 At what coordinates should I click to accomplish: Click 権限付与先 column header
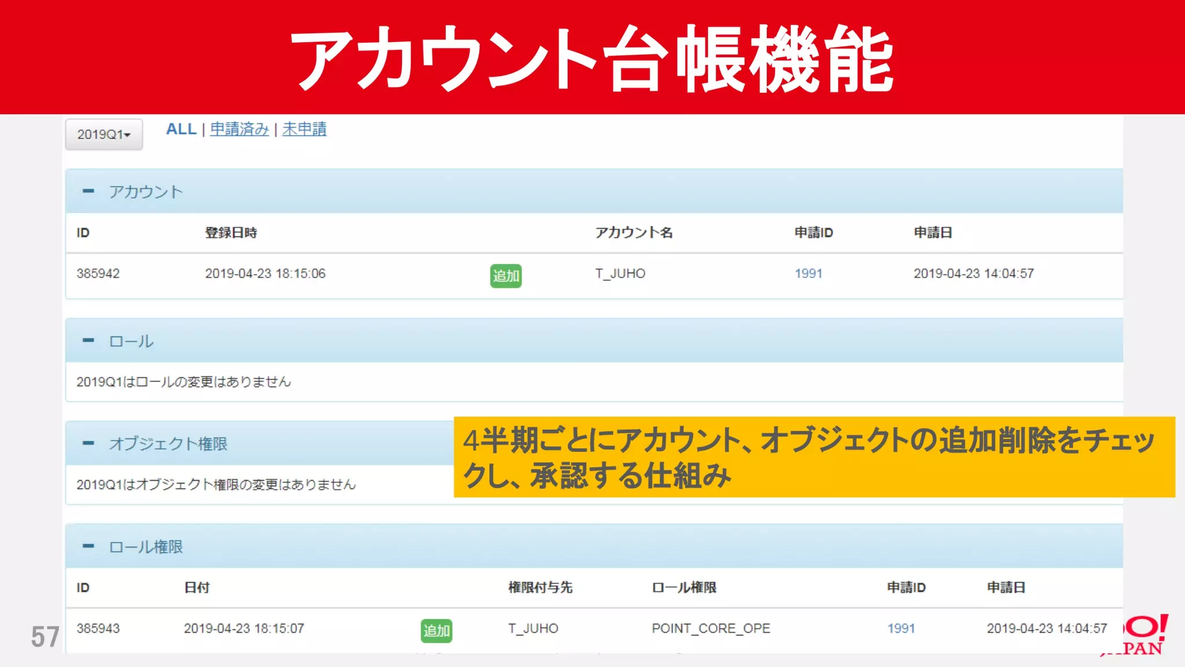click(x=540, y=588)
